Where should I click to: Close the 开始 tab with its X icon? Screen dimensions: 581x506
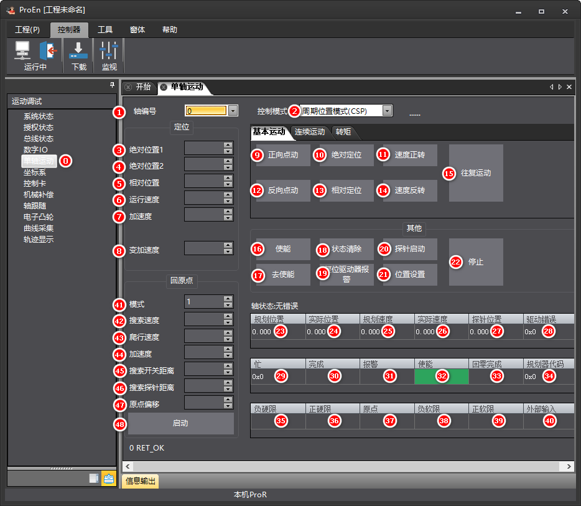(128, 87)
